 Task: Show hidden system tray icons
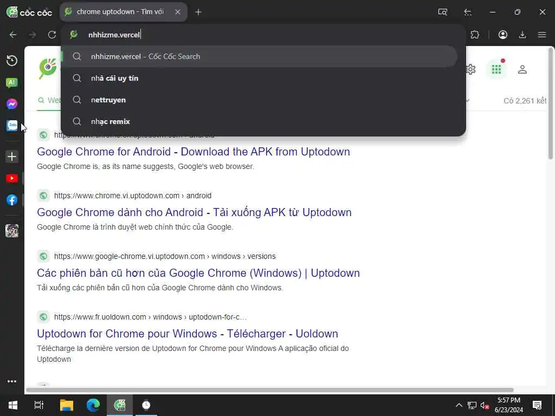pyautogui.click(x=459, y=405)
